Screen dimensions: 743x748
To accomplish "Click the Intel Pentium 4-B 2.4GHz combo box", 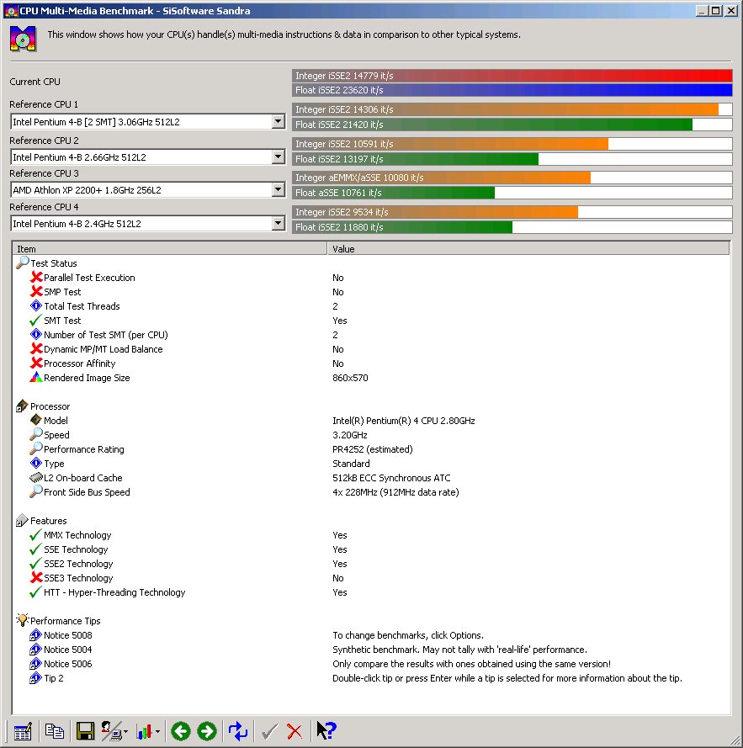I will [148, 223].
